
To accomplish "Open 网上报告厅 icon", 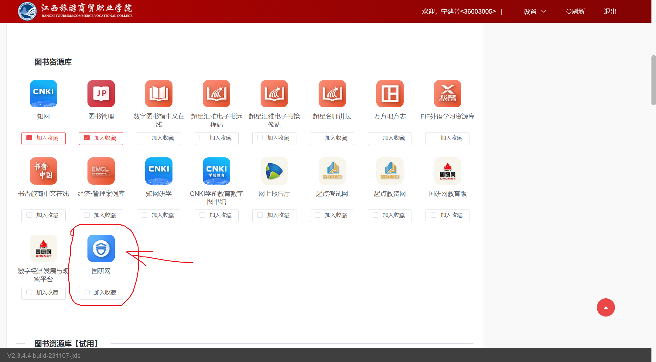I will [x=274, y=171].
